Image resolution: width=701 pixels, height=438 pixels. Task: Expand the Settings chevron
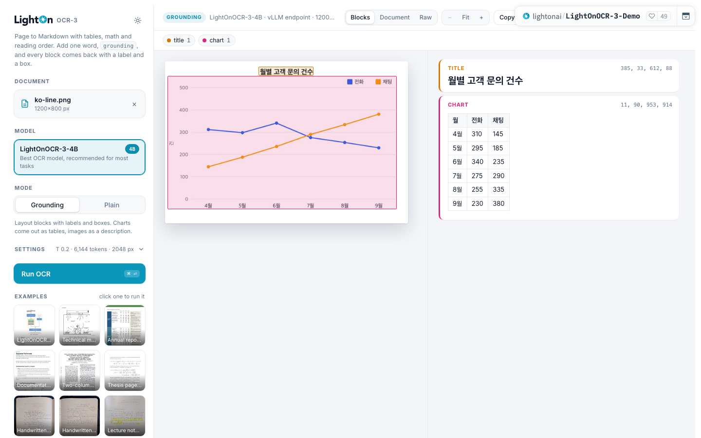(141, 249)
